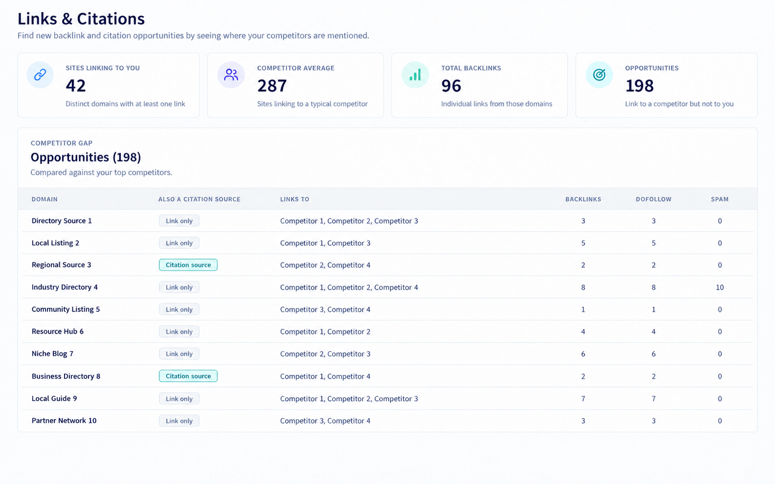Click the Opportunities (198) section heading
Screen dimensions: 775x484
click(x=86, y=157)
